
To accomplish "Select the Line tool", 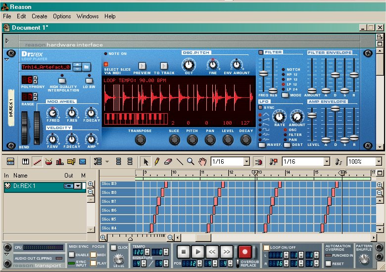I will (180, 162).
